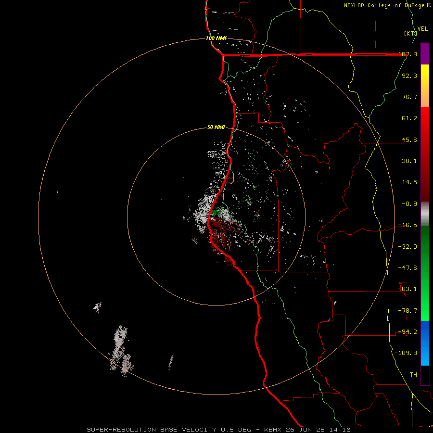Click the SUPER-RESOLUTION BASE VELOCITY caption text
Viewport: 433px width, 433px height.
coord(152,430)
